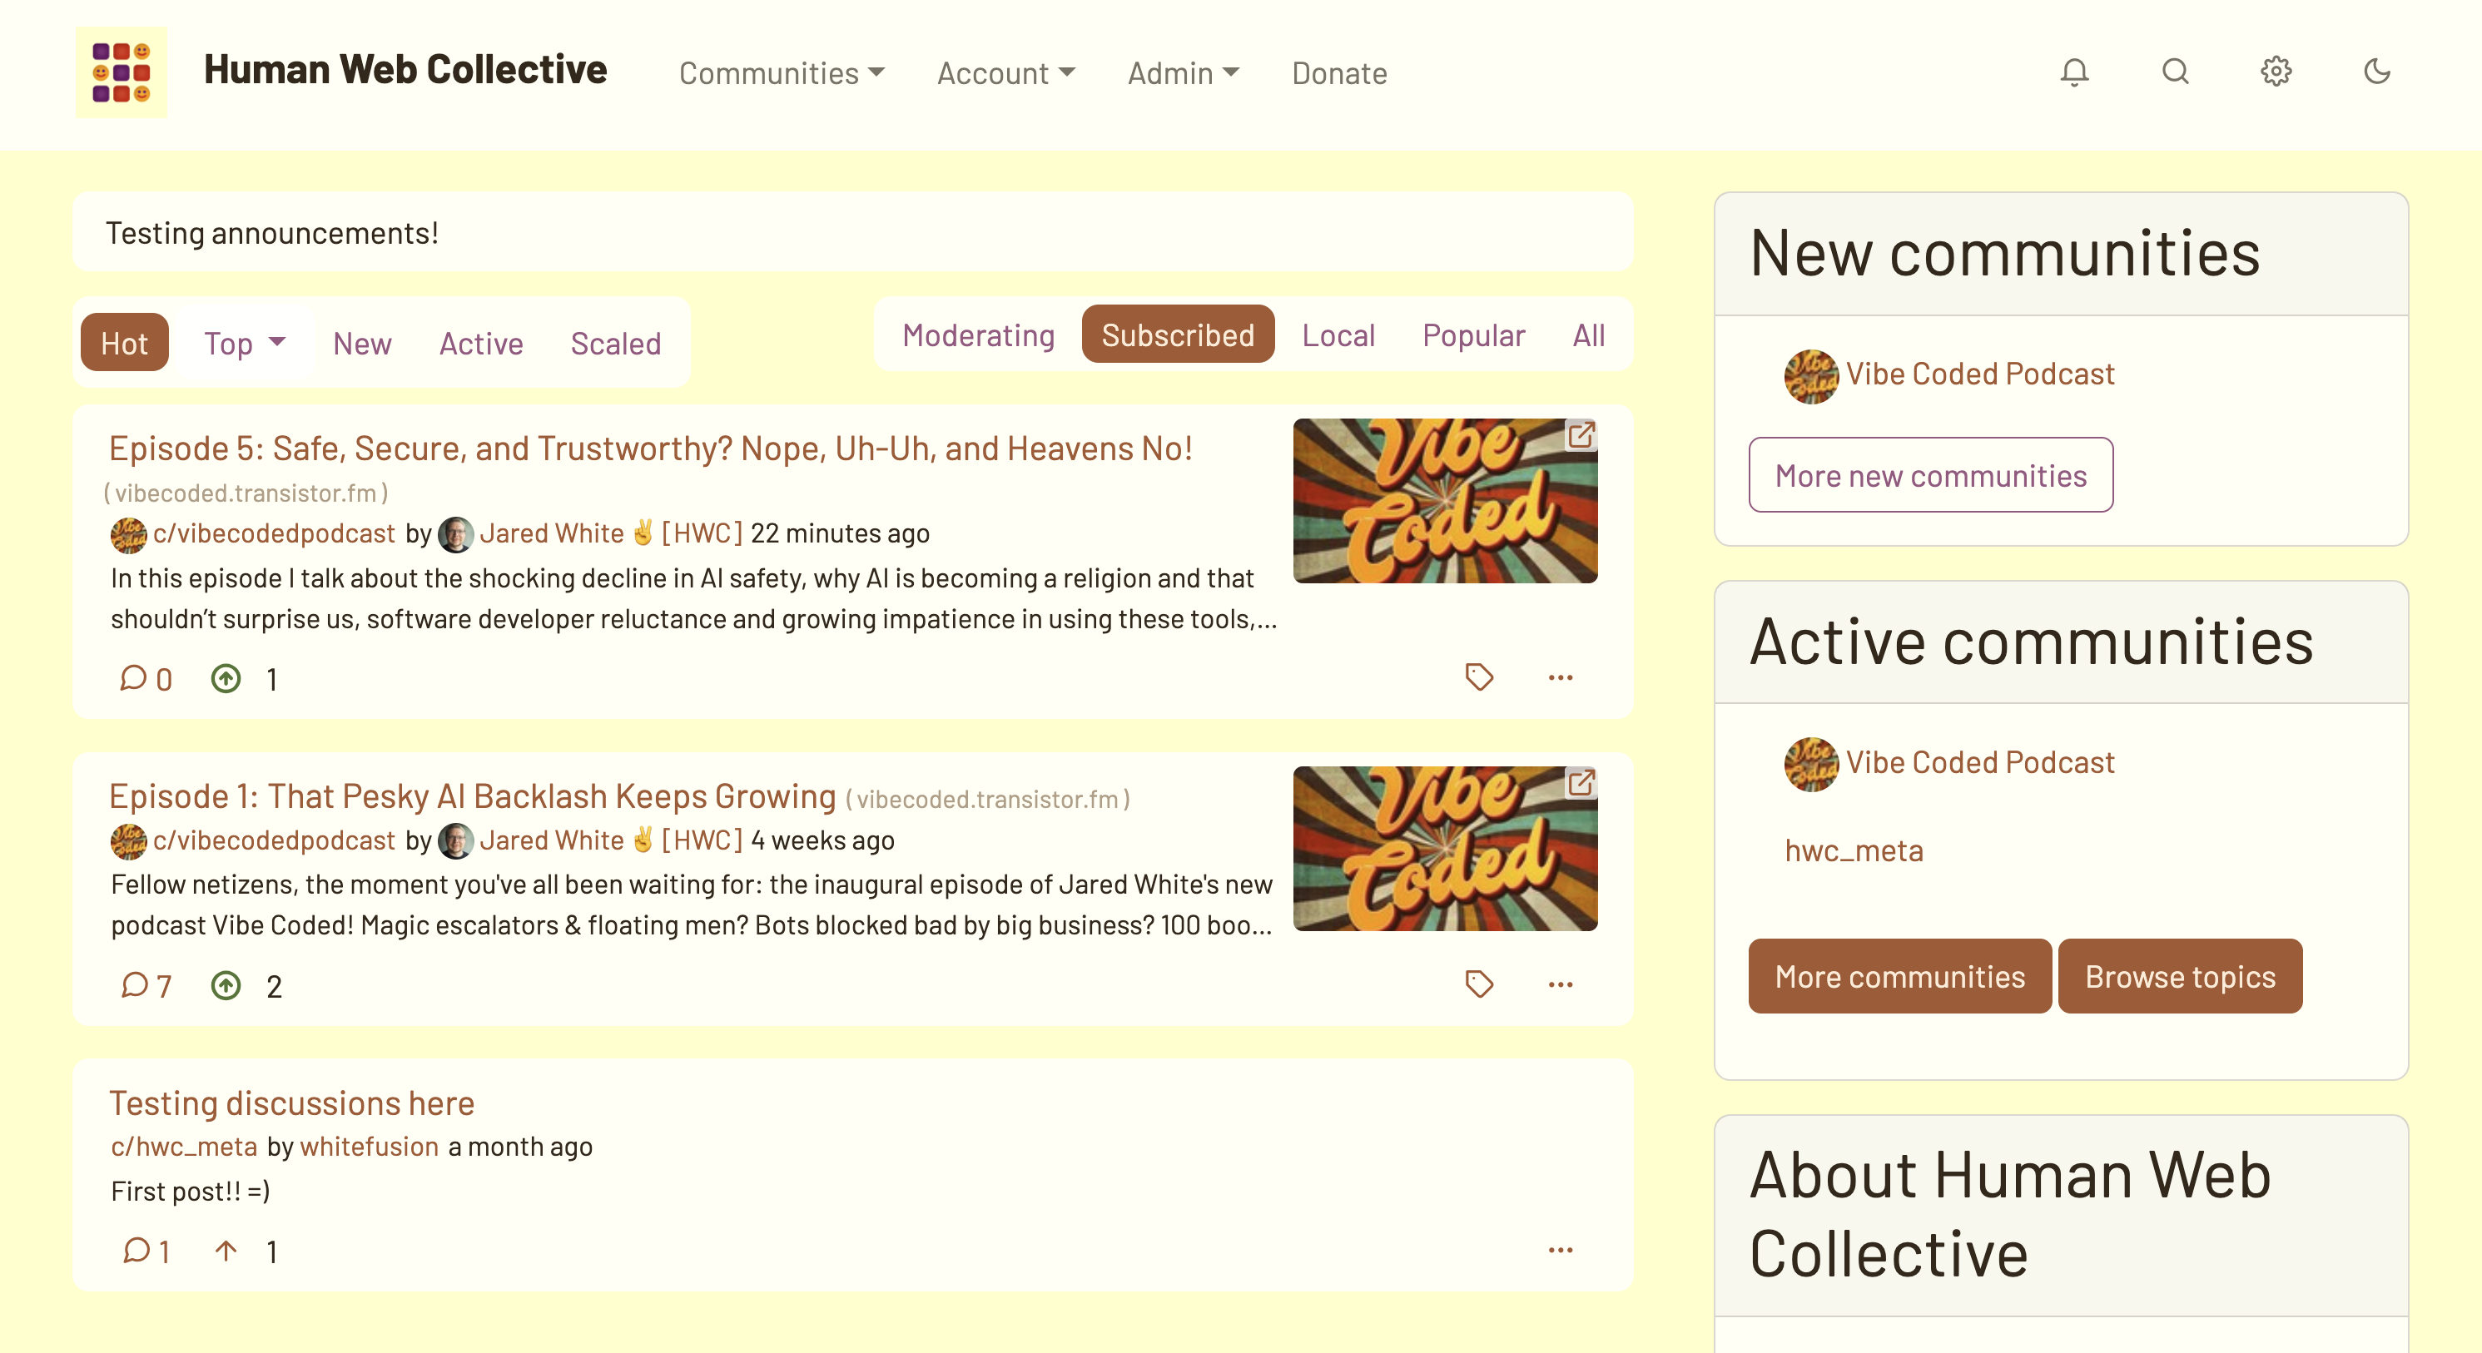Click the Human Web Collective logo
This screenshot has height=1353, width=2482.
tap(122, 72)
